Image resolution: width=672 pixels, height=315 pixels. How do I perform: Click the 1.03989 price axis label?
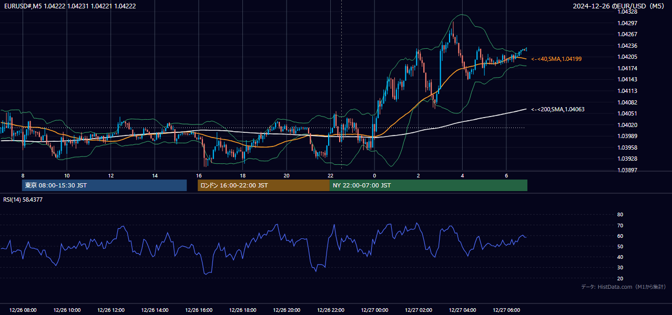click(x=627, y=136)
